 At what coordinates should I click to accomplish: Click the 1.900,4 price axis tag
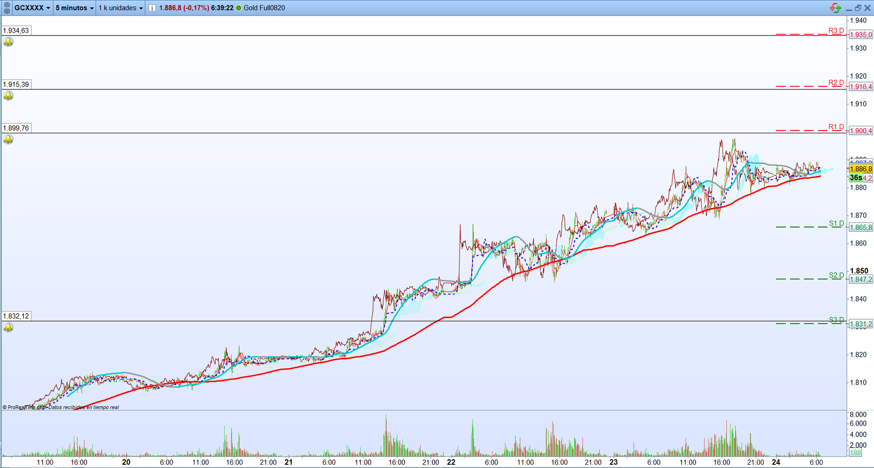pos(861,131)
